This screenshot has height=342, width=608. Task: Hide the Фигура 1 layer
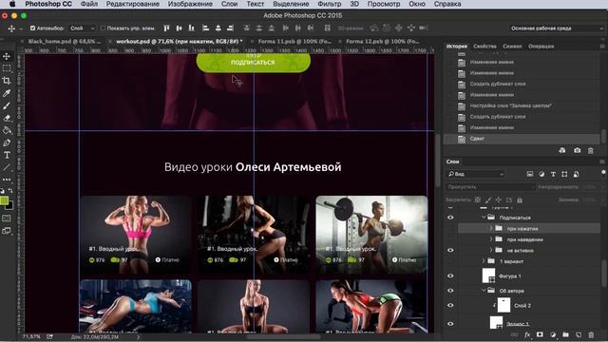click(x=450, y=275)
